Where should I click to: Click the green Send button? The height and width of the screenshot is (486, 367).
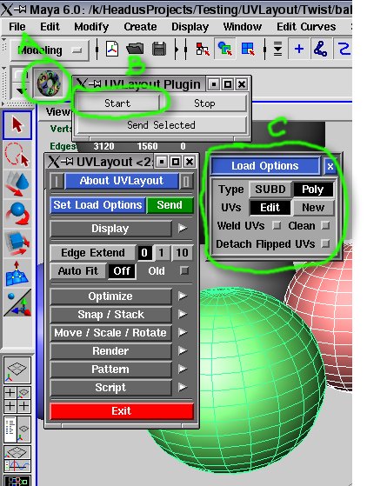click(x=170, y=205)
